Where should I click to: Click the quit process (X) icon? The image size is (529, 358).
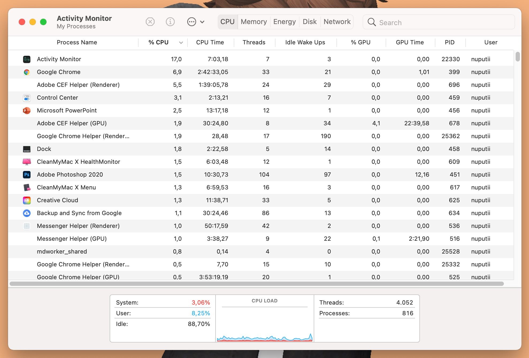[x=150, y=22]
